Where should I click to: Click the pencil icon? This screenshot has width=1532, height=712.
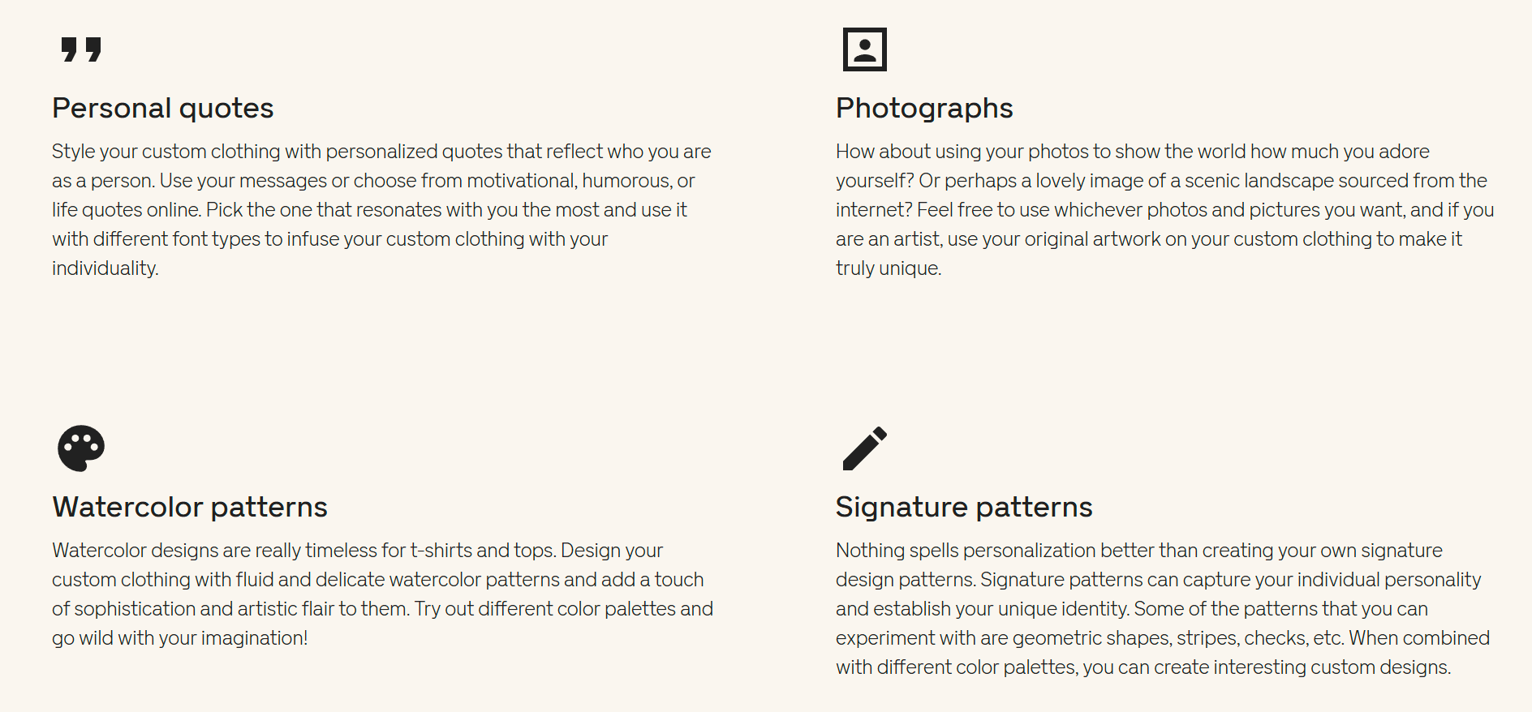point(864,448)
